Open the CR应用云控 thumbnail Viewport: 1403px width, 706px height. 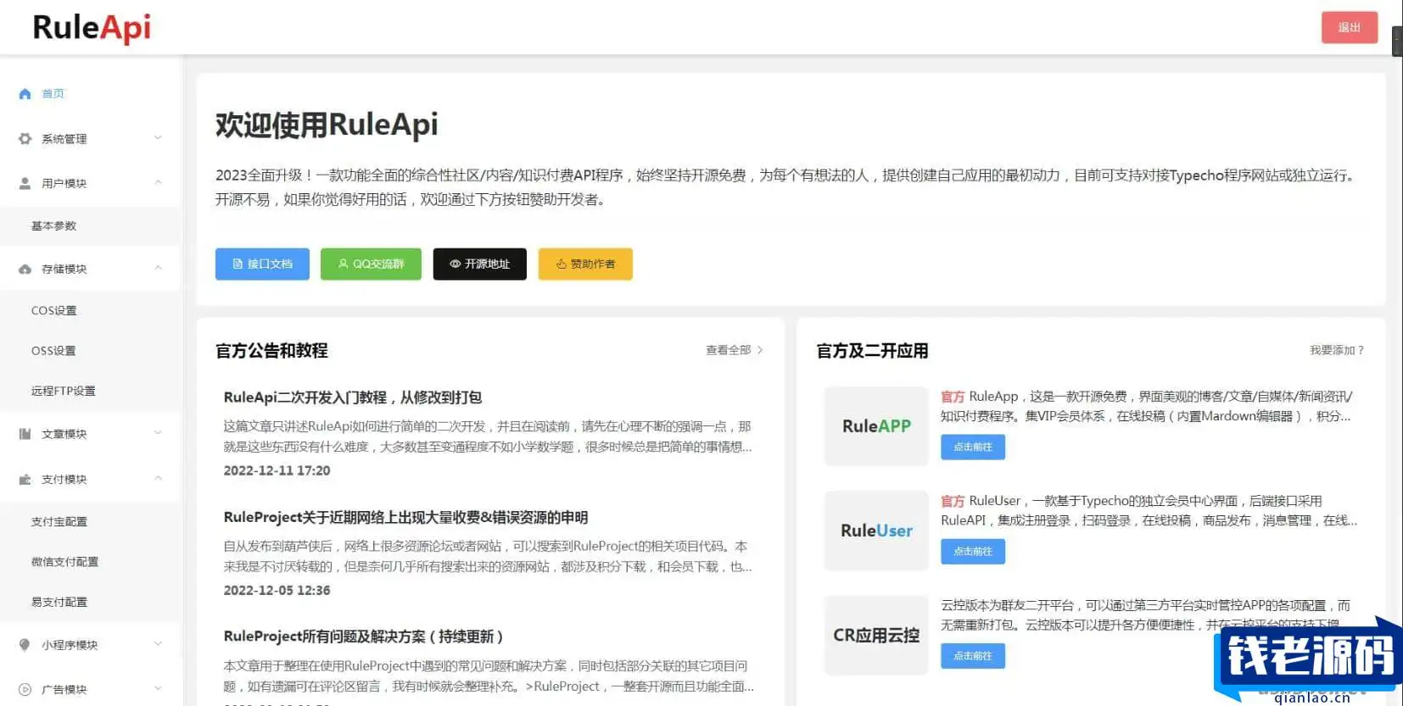point(876,635)
